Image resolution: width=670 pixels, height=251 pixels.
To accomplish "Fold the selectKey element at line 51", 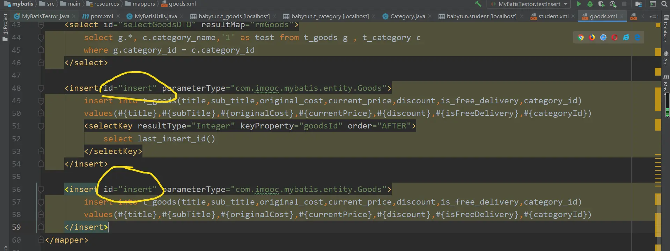I will pos(41,126).
